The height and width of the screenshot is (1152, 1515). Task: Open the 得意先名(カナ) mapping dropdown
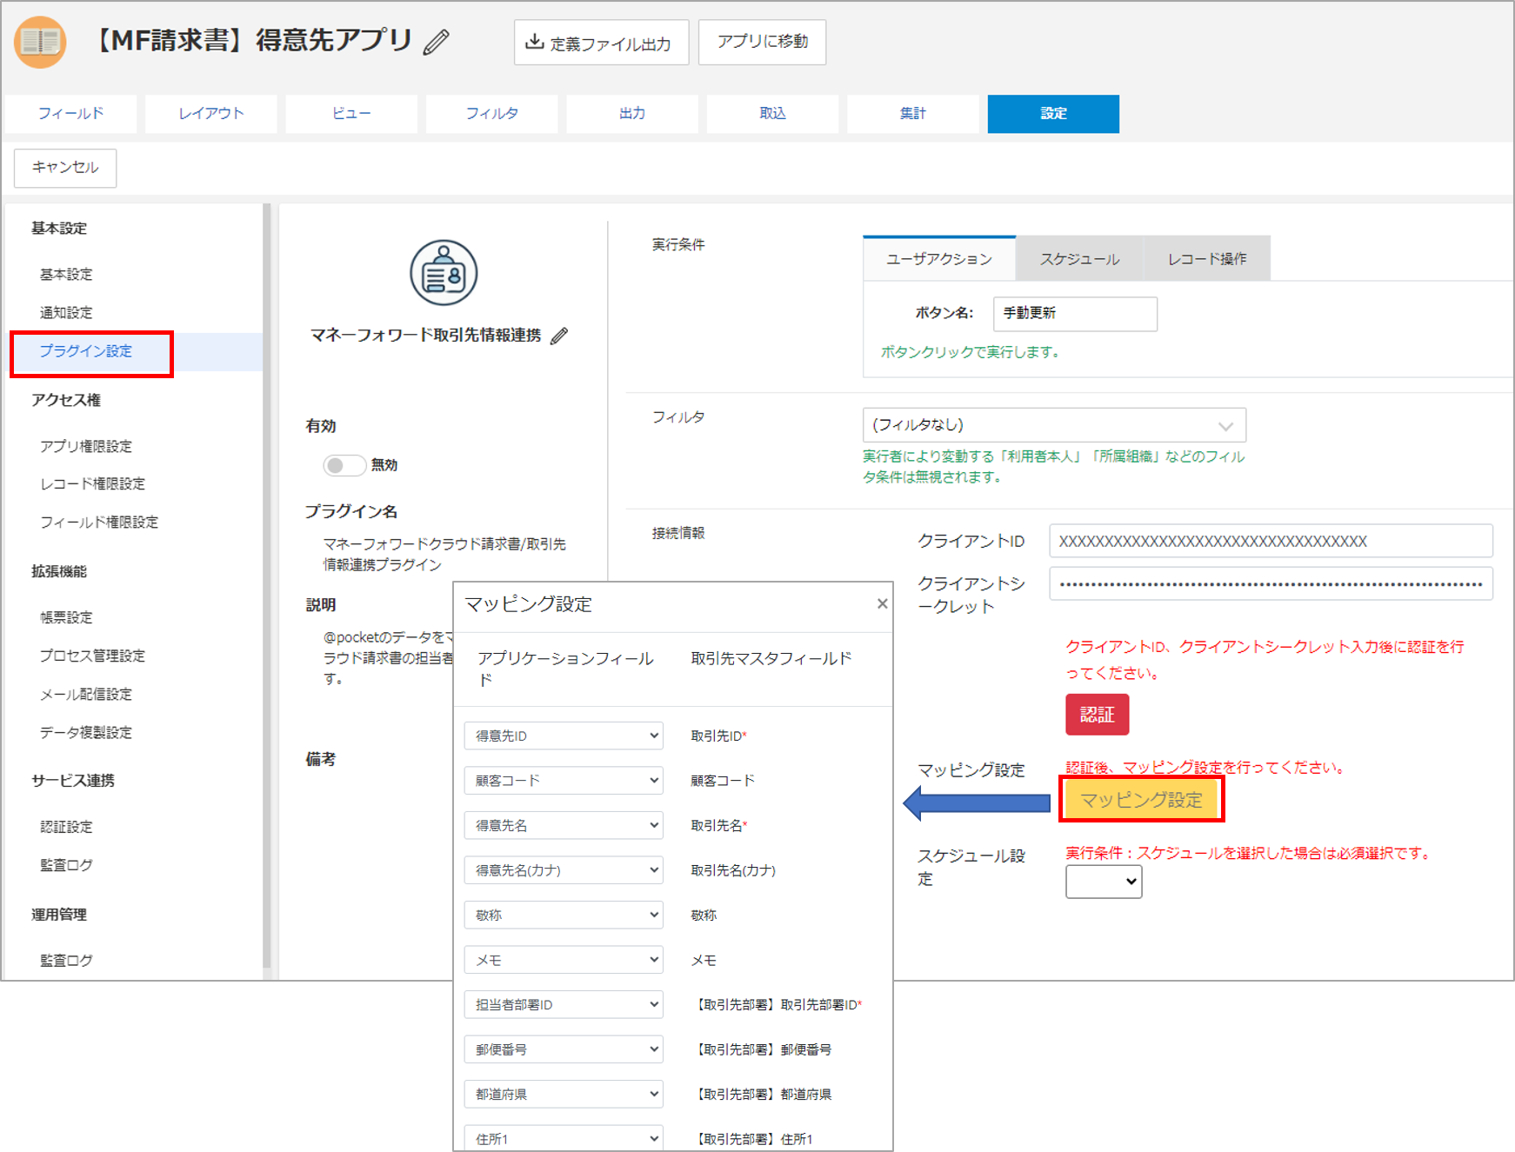[564, 870]
